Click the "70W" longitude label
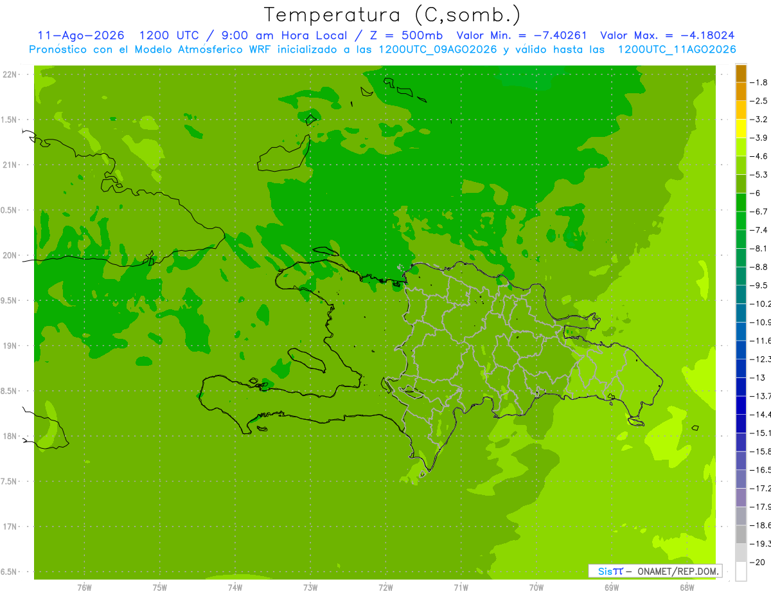This screenshot has width=771, height=596. (536, 587)
